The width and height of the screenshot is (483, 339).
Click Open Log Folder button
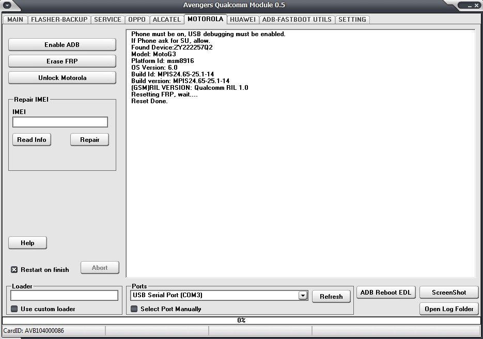(x=449, y=309)
